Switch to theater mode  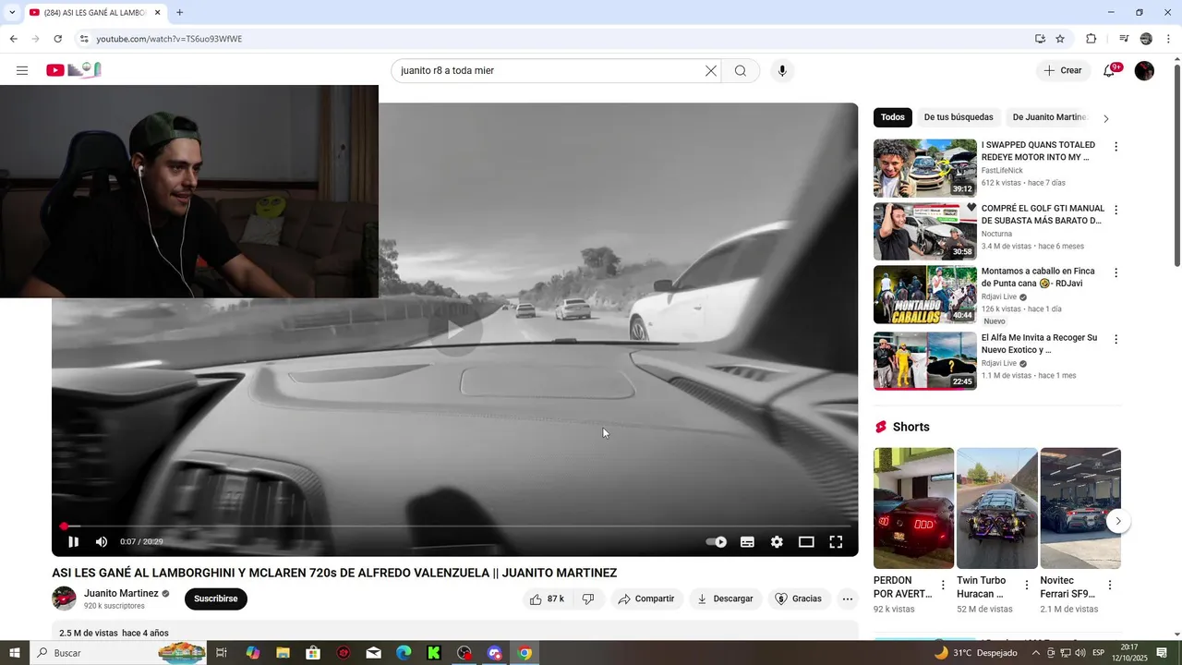click(x=806, y=542)
